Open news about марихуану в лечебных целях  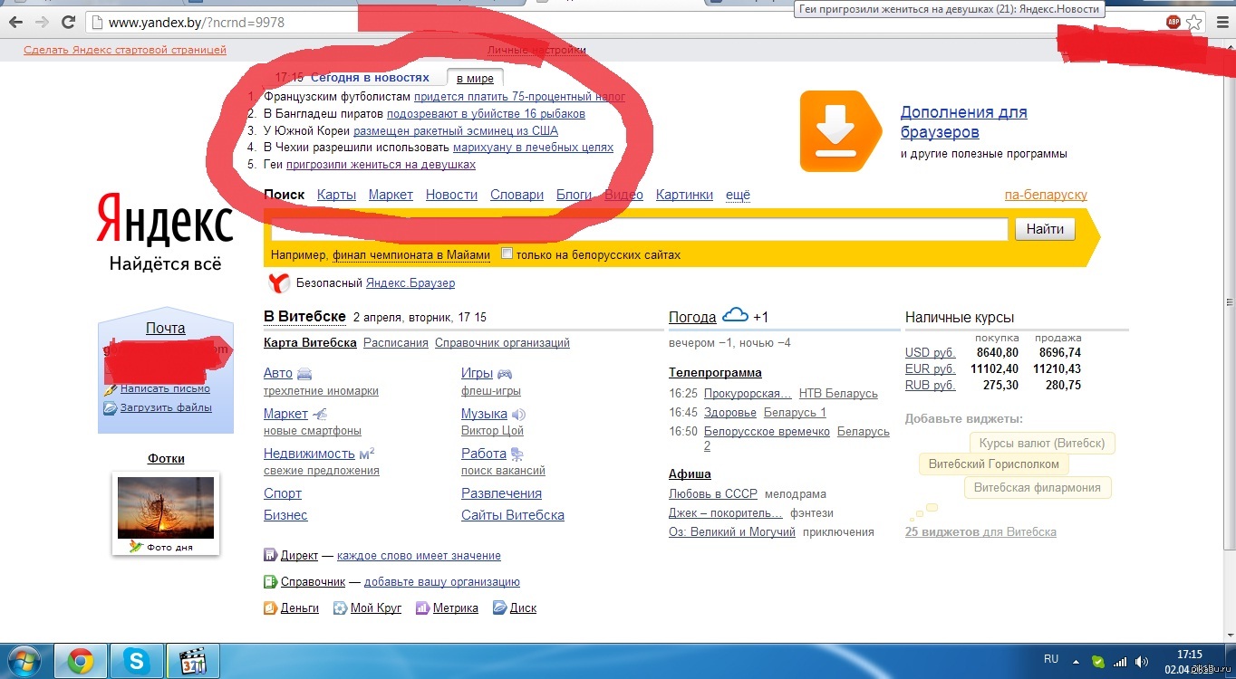coord(533,148)
